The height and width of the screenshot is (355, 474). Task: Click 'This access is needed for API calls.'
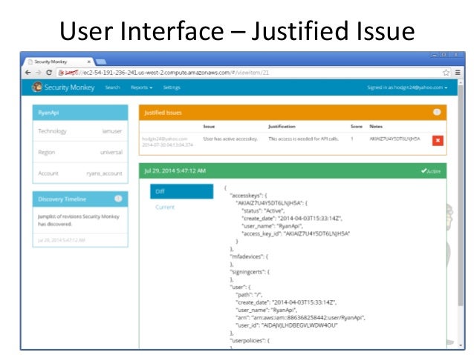click(x=304, y=139)
